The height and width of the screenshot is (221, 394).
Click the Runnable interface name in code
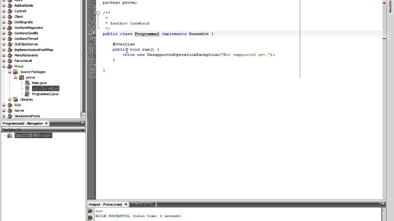coord(199,34)
